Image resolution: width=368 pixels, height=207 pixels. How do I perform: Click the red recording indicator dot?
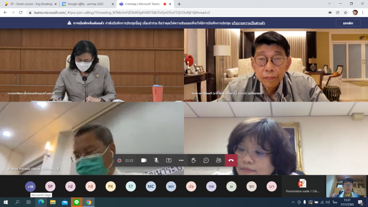click(x=119, y=161)
